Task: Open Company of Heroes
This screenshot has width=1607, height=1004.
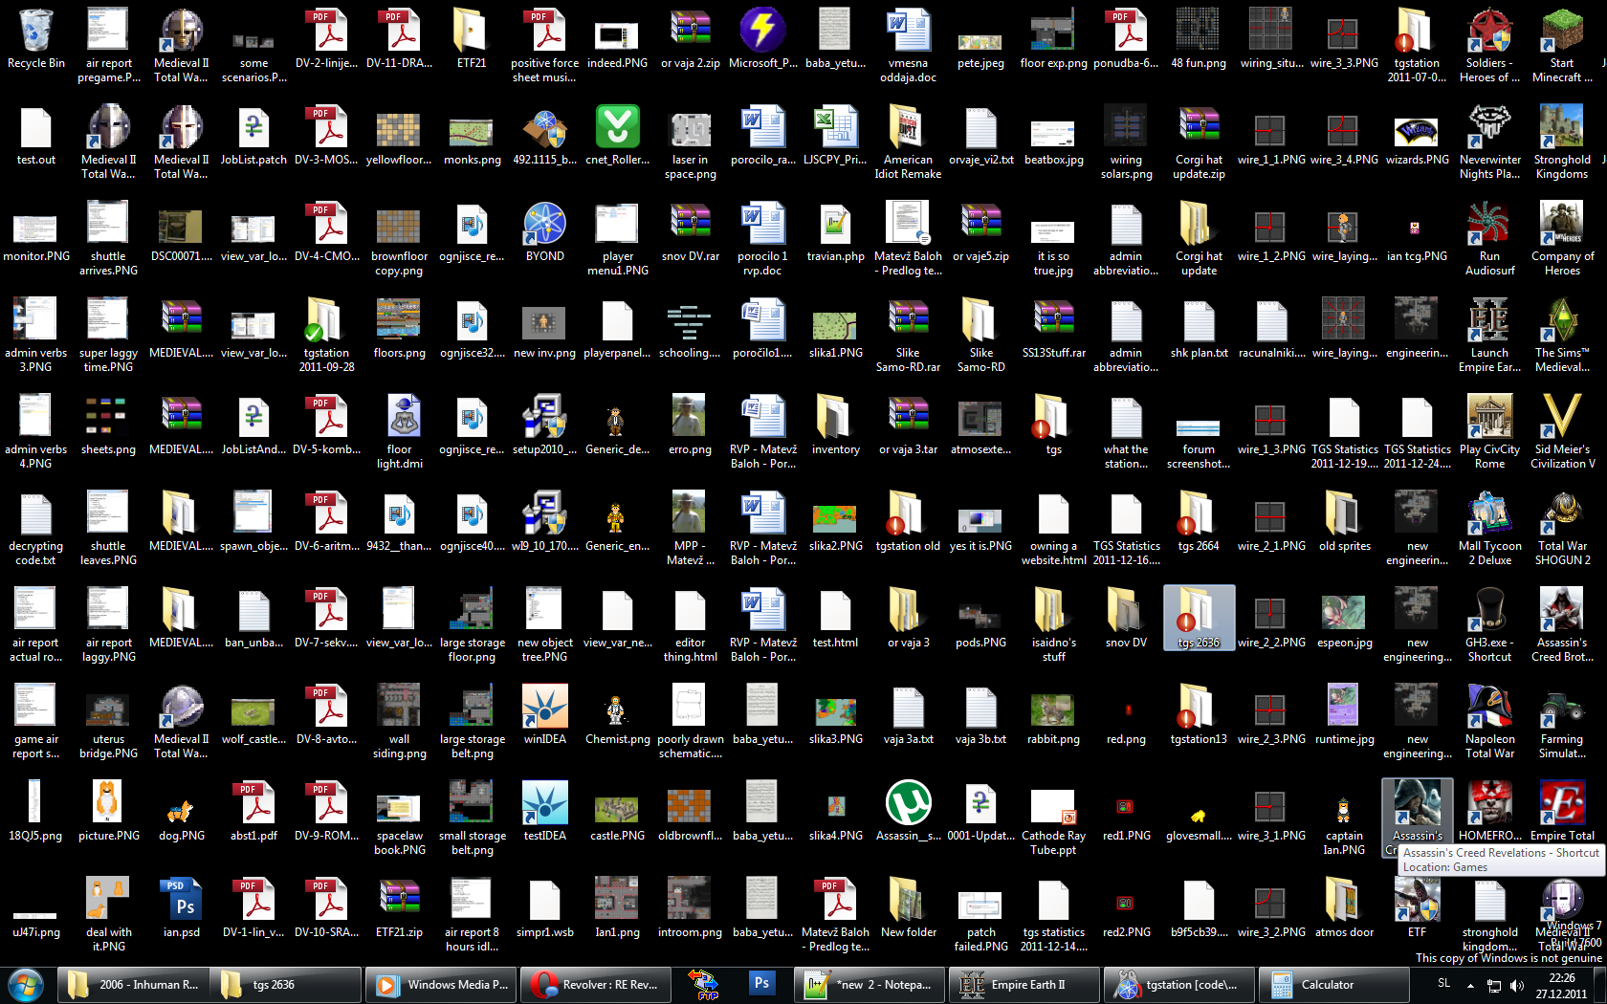Action: click(1563, 228)
